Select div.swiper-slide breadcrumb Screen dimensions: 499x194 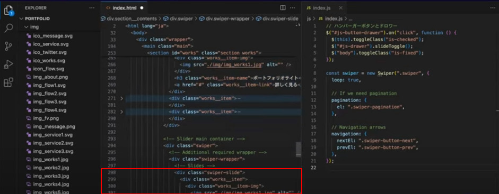click(277, 19)
